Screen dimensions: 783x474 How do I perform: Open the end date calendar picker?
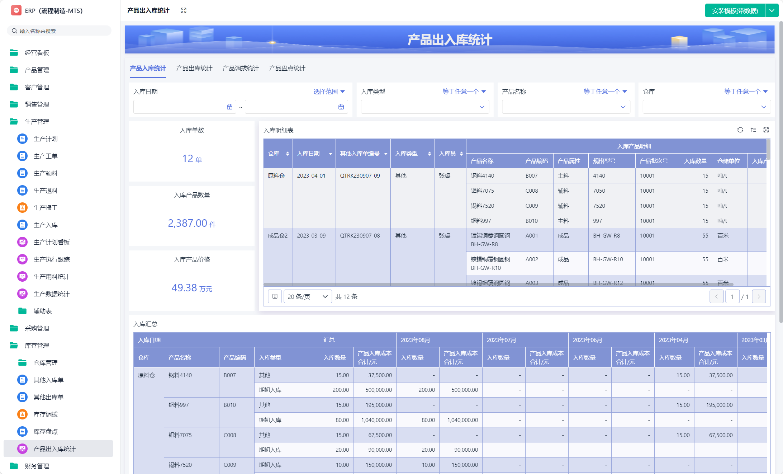click(341, 107)
